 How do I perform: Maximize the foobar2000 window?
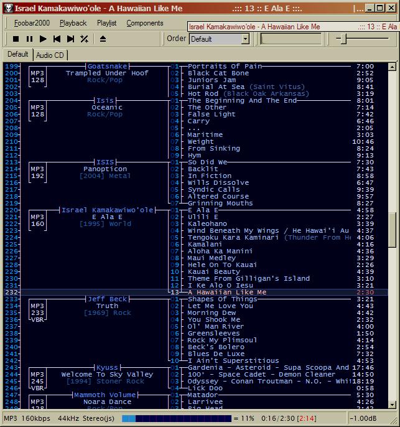click(x=380, y=8)
